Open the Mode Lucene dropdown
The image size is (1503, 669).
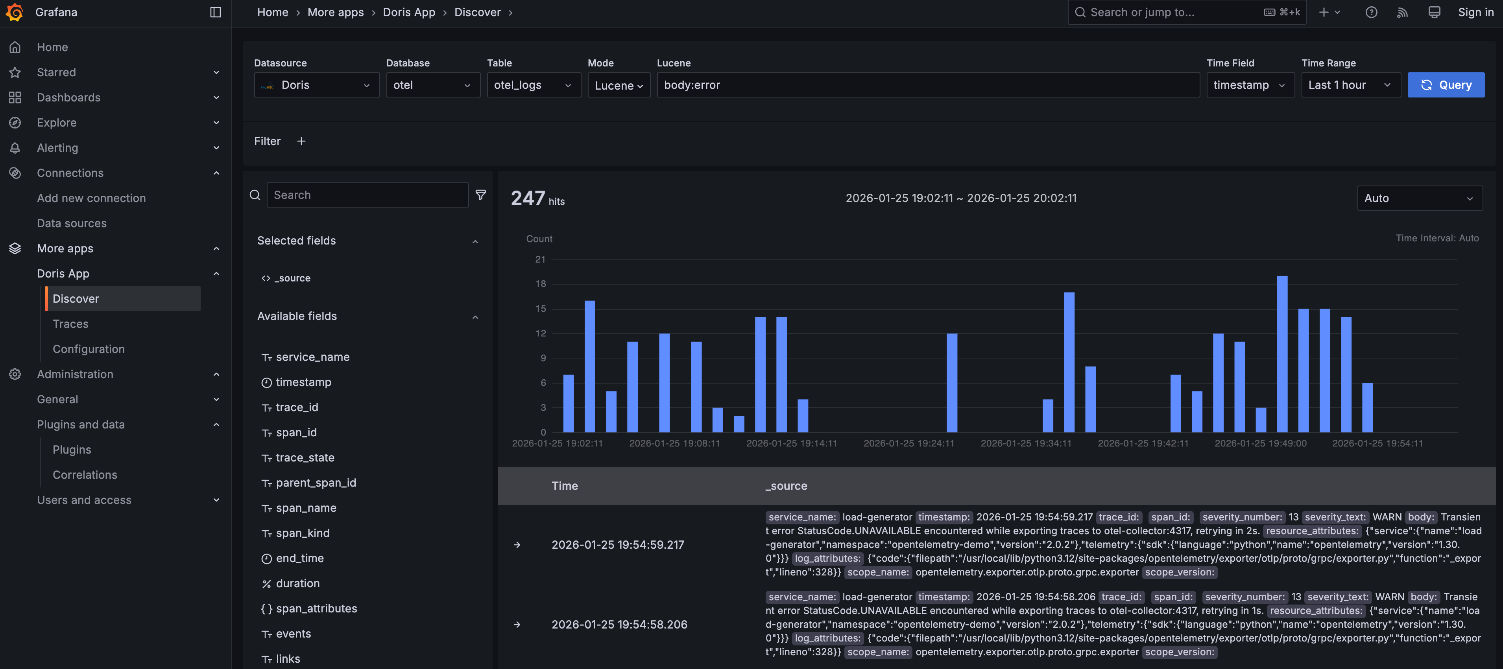(x=619, y=85)
